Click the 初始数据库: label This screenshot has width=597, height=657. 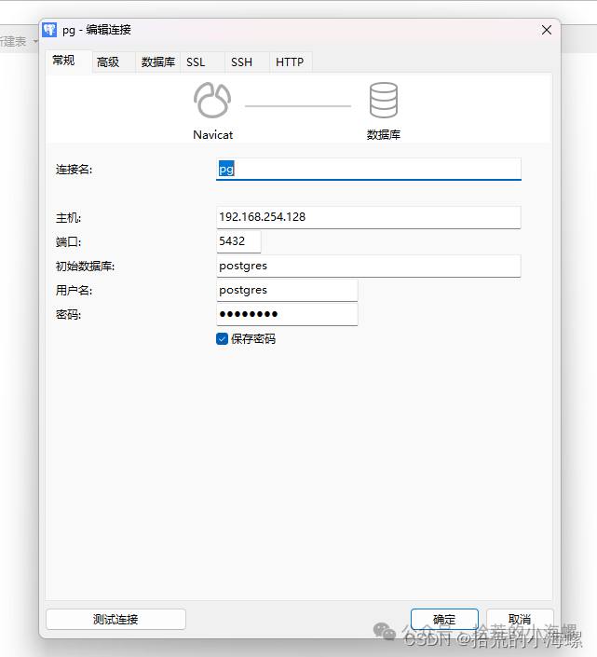pos(85,267)
